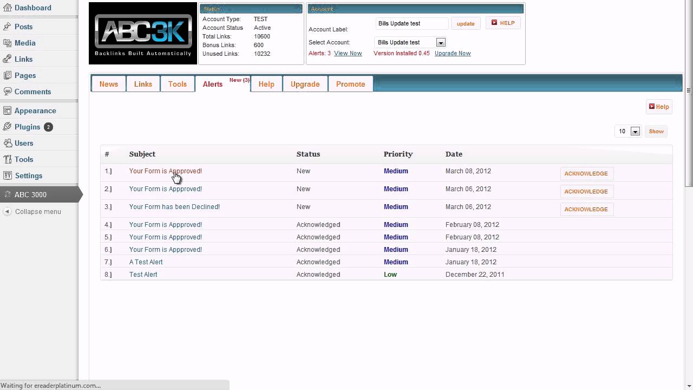The image size is (693, 390).
Task: Switch to the News tab
Action: (109, 84)
